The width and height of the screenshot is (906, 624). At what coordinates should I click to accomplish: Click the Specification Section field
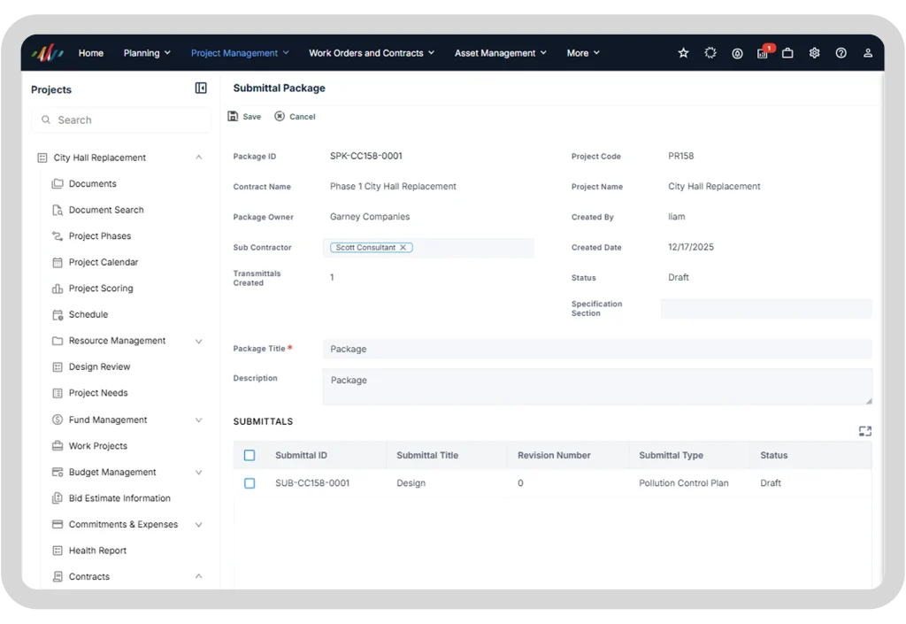(x=766, y=309)
